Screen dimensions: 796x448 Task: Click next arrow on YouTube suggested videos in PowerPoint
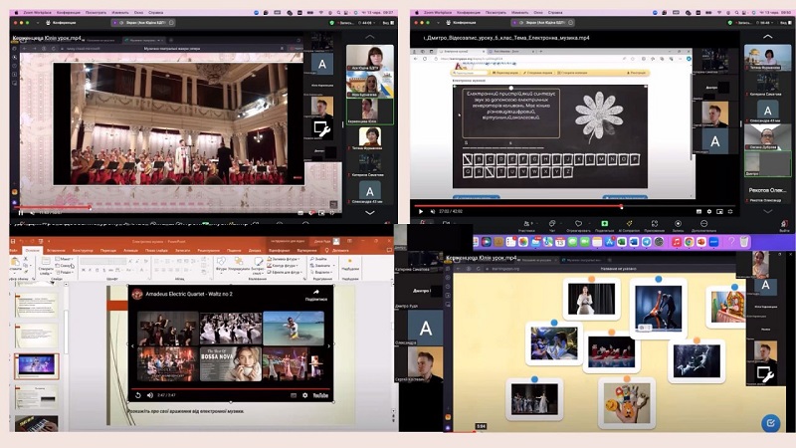point(329,345)
